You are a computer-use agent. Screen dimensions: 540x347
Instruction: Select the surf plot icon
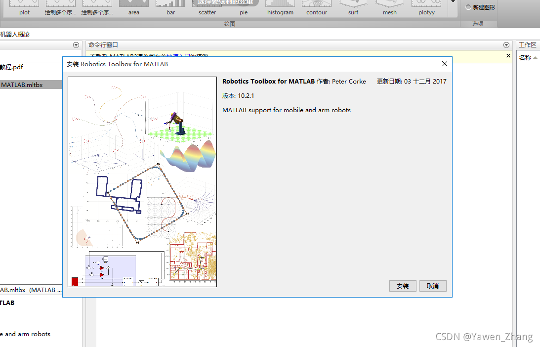(353, 8)
